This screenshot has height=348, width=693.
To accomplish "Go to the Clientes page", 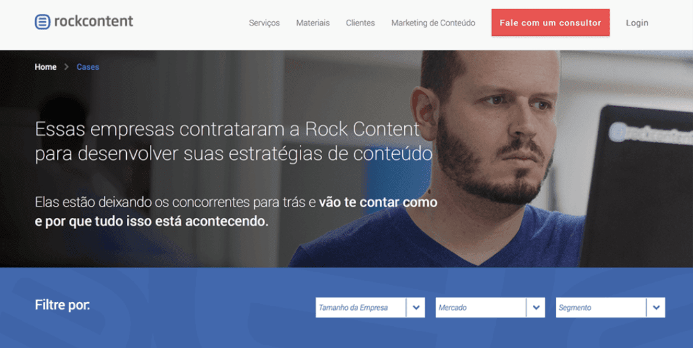I will pos(360,23).
